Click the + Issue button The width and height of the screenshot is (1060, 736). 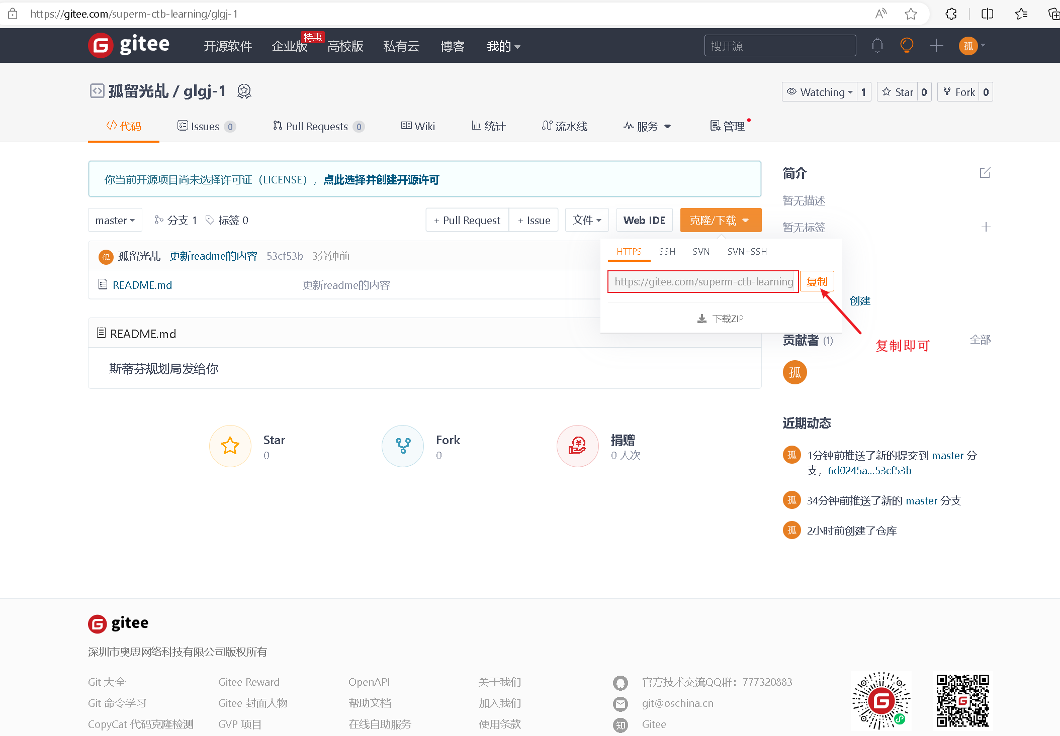click(x=534, y=220)
